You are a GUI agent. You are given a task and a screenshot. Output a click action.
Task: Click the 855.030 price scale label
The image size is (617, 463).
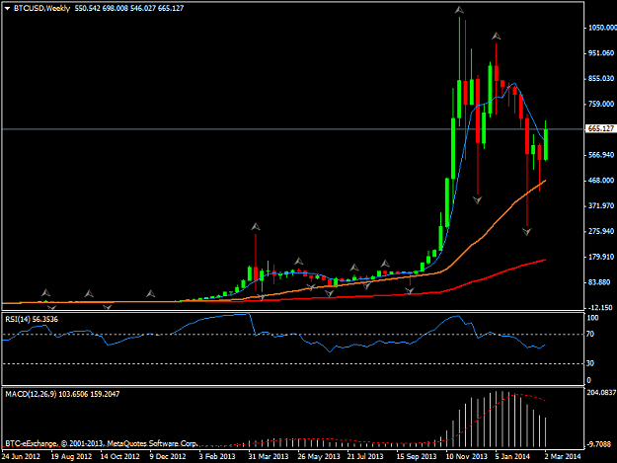pos(601,79)
